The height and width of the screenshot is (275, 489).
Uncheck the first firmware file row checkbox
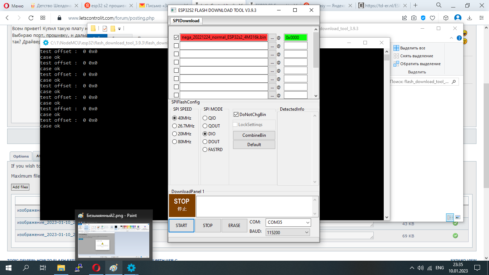(x=176, y=37)
